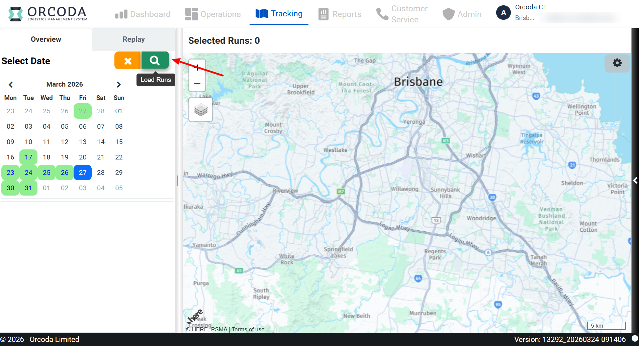Clear date selection with the orange X button
This screenshot has width=639, height=346.
pyautogui.click(x=127, y=61)
